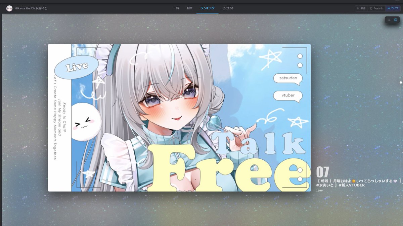Image resolution: width=403 pixels, height=226 pixels.
Task: Click the 朝活 月曜おはよ stream title
Action: point(358,183)
